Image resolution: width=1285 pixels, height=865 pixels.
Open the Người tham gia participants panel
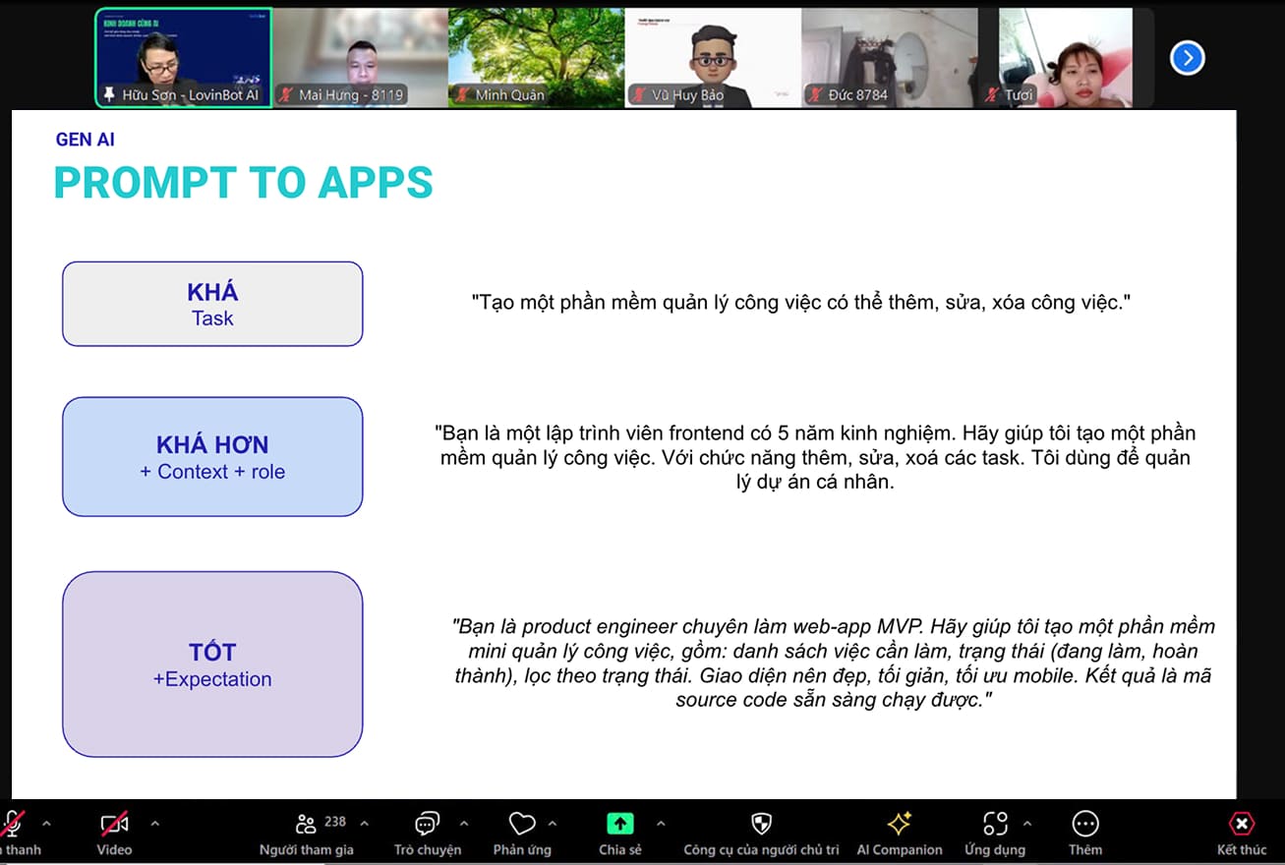307,825
